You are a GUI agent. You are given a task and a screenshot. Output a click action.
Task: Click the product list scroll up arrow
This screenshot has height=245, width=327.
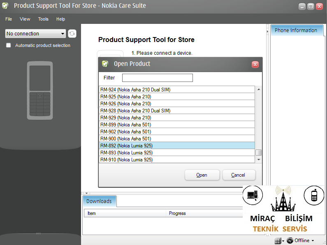pos(259,89)
